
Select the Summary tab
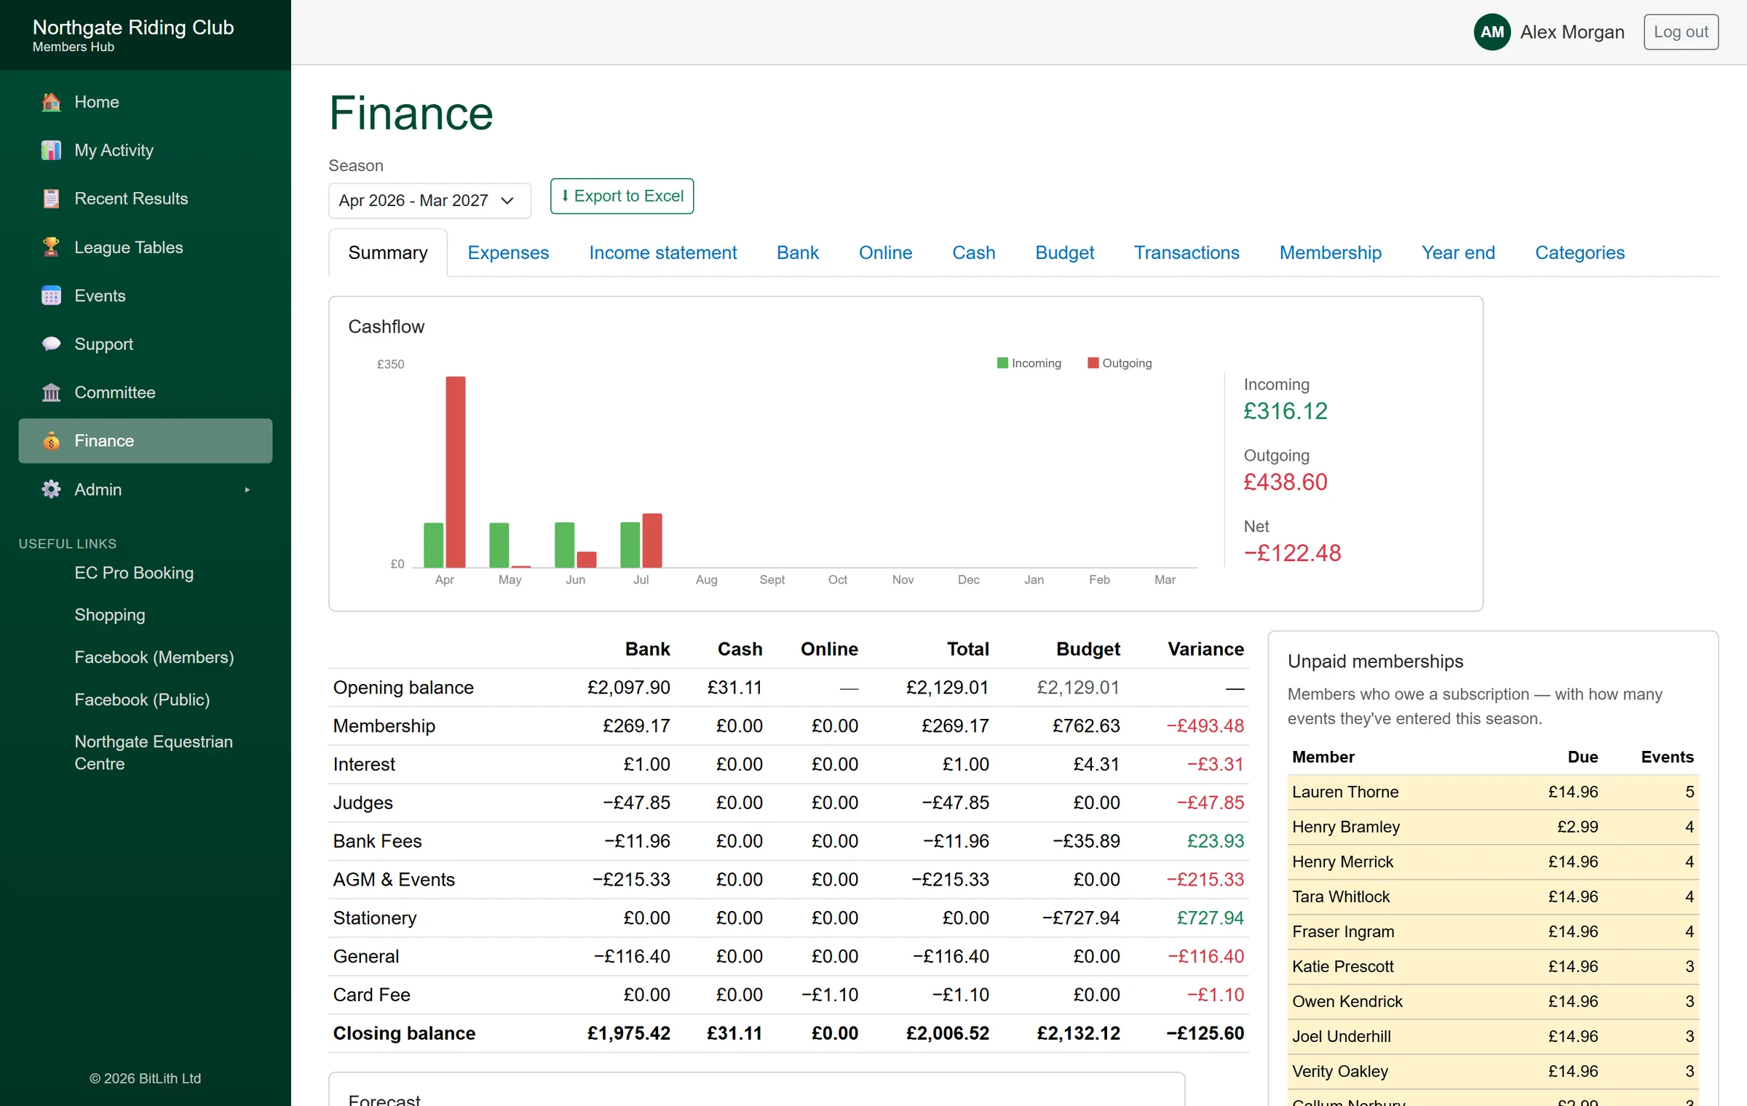(388, 252)
